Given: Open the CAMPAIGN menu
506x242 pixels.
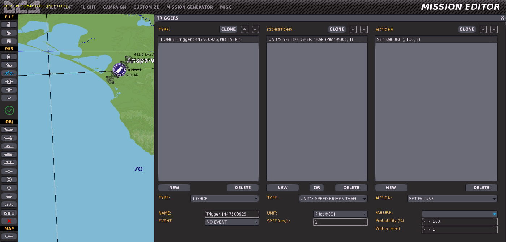Looking at the screenshot, I should tap(115, 7).
